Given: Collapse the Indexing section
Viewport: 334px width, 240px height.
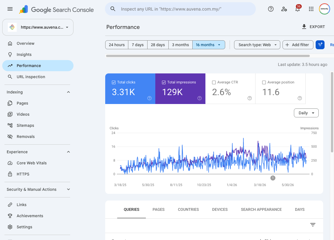Looking at the screenshot, I should pyautogui.click(x=68, y=92).
